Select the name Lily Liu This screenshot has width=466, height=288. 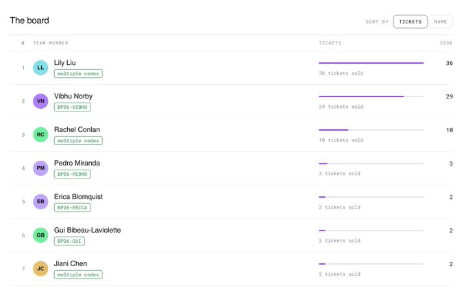click(65, 63)
